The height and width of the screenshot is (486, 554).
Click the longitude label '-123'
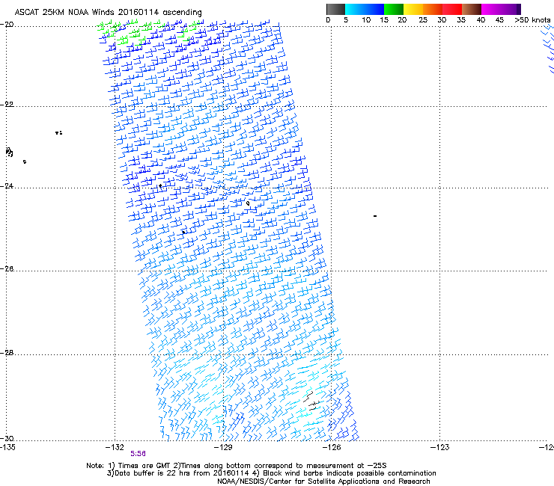[x=440, y=448]
